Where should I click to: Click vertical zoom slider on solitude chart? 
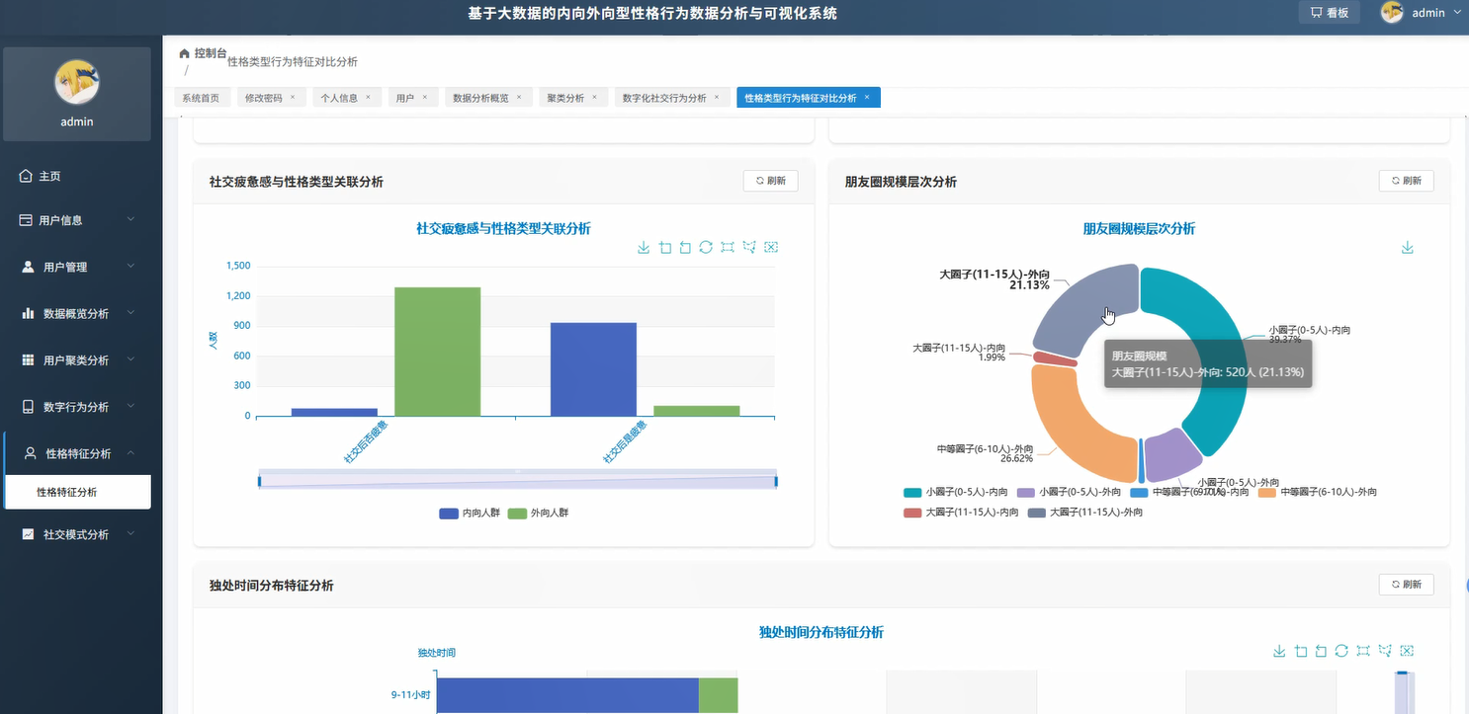pos(1404,691)
